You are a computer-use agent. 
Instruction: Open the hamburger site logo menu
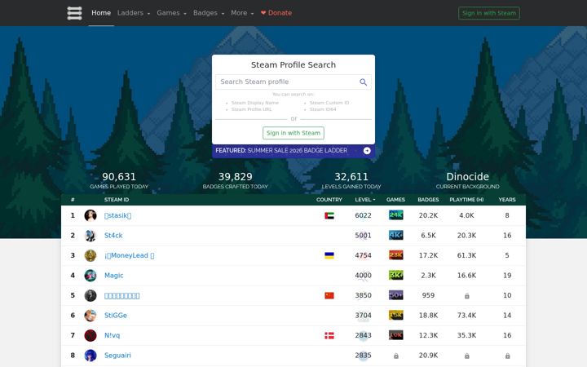coord(74,13)
